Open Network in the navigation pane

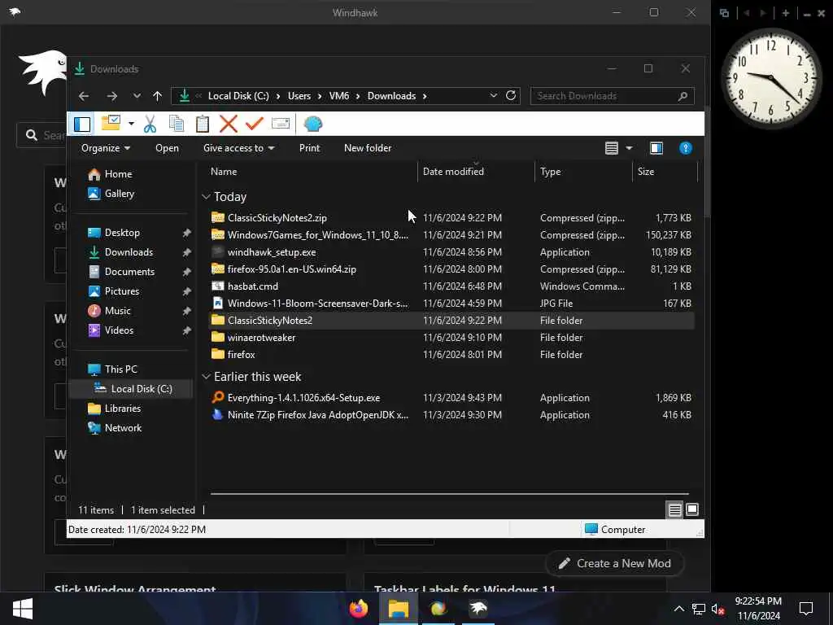tap(123, 428)
